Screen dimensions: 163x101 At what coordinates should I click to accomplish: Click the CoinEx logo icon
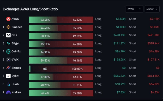click(8, 52)
